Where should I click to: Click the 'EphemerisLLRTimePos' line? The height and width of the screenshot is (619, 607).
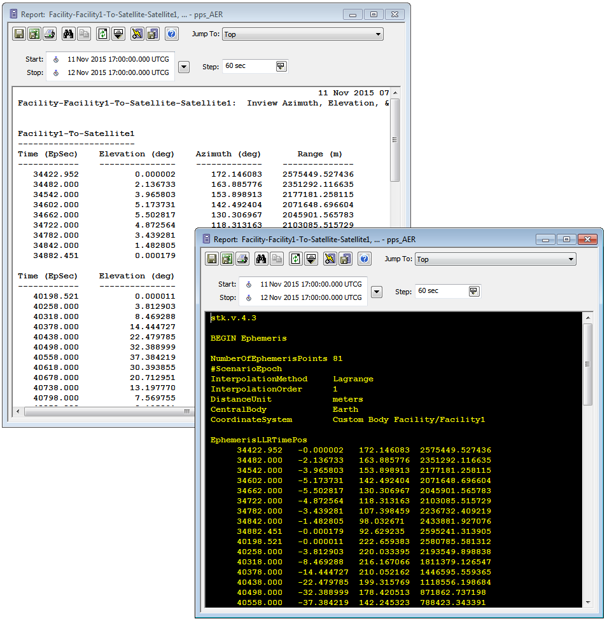(x=259, y=440)
